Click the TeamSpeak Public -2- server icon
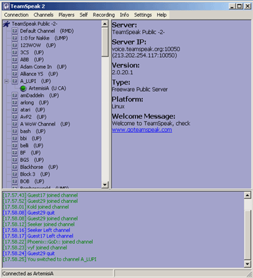253x278 pixels. point(6,24)
